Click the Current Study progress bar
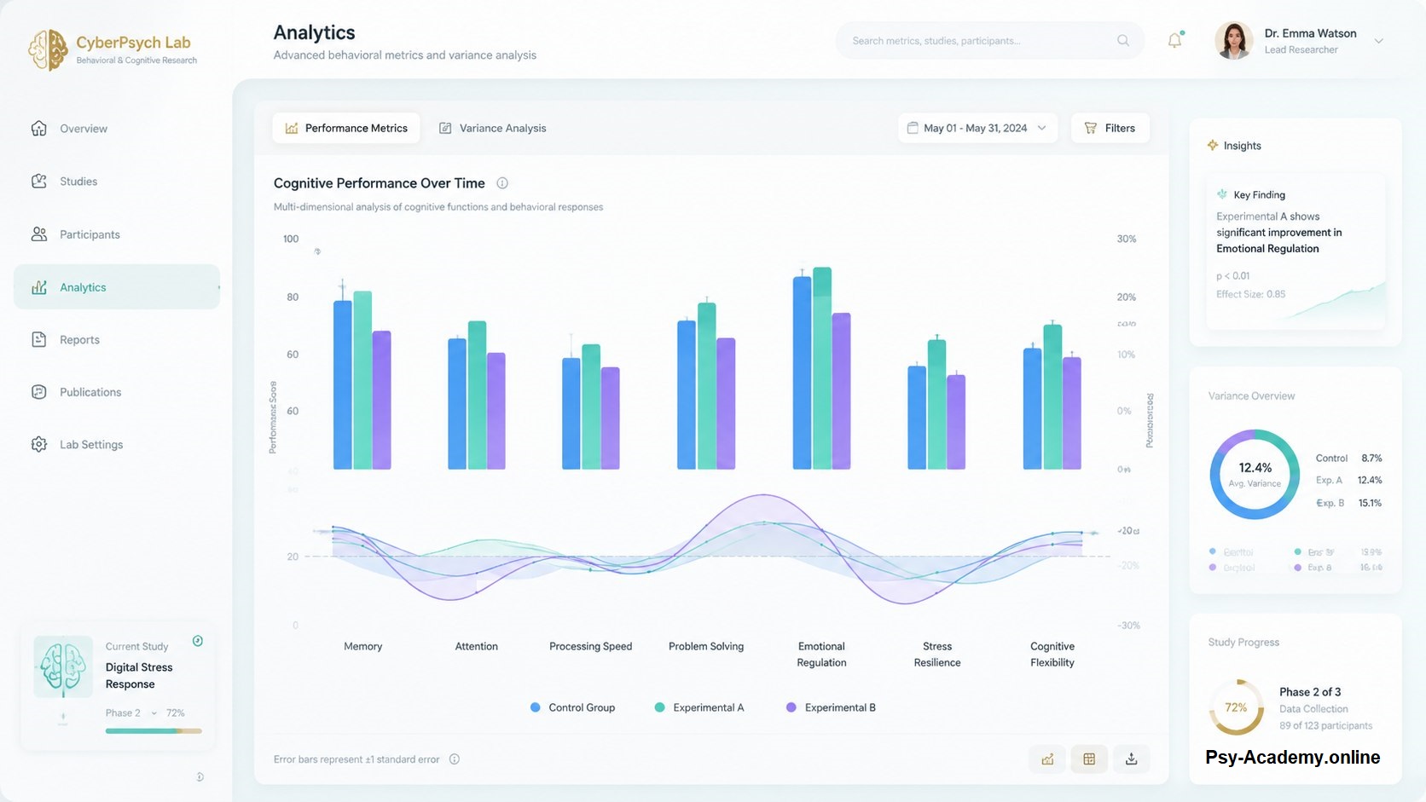Screen dimensions: 1426x802 154,731
